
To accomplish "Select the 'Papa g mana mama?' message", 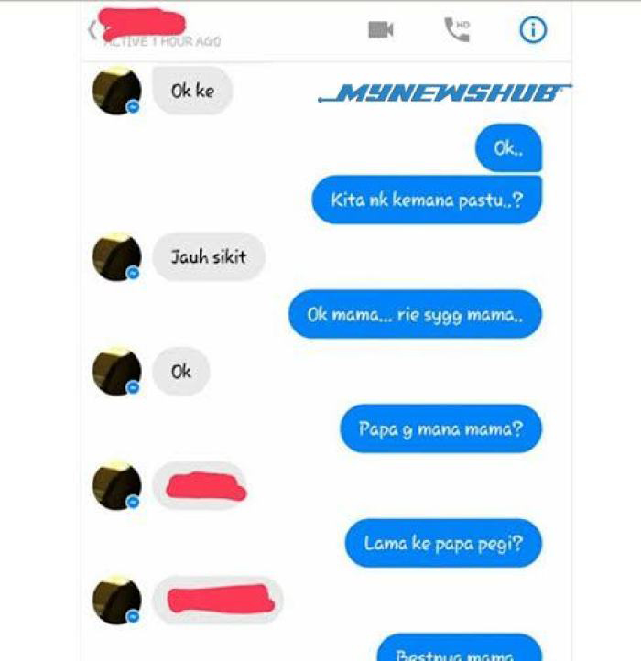I will pyautogui.click(x=440, y=428).
